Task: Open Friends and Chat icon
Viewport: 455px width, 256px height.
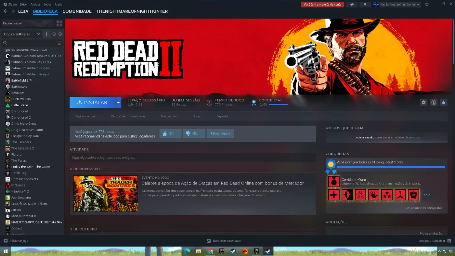Action: 449,241
